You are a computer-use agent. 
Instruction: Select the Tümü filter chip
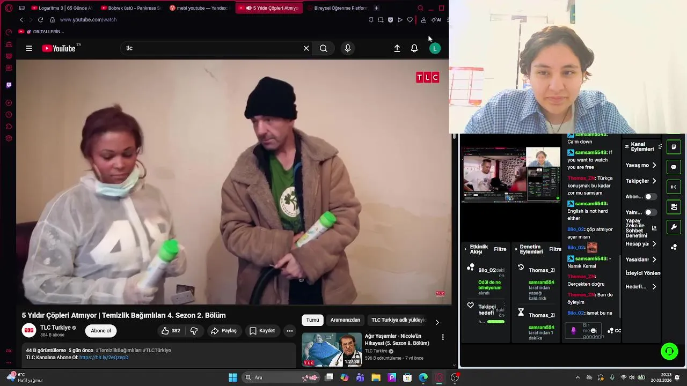(x=313, y=320)
